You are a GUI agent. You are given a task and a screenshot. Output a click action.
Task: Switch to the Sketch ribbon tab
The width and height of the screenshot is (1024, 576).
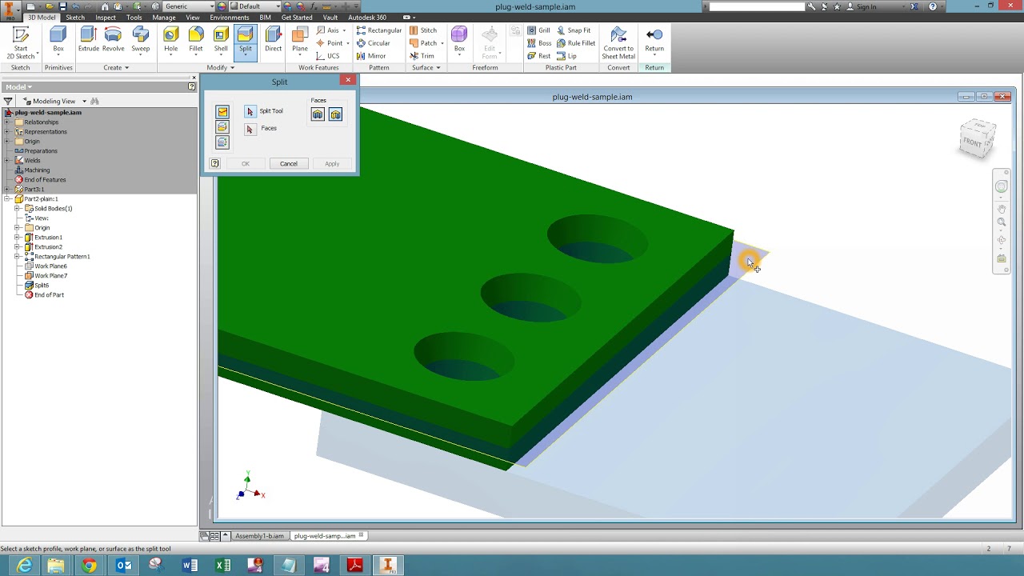[75, 18]
